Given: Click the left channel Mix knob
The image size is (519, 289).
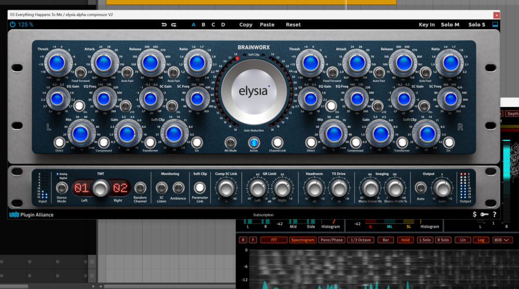Looking at the screenshot, I should (80, 134).
